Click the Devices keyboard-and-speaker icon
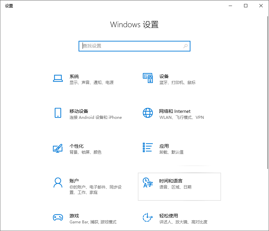Viewport: 269px width, 231px height. (x=148, y=78)
